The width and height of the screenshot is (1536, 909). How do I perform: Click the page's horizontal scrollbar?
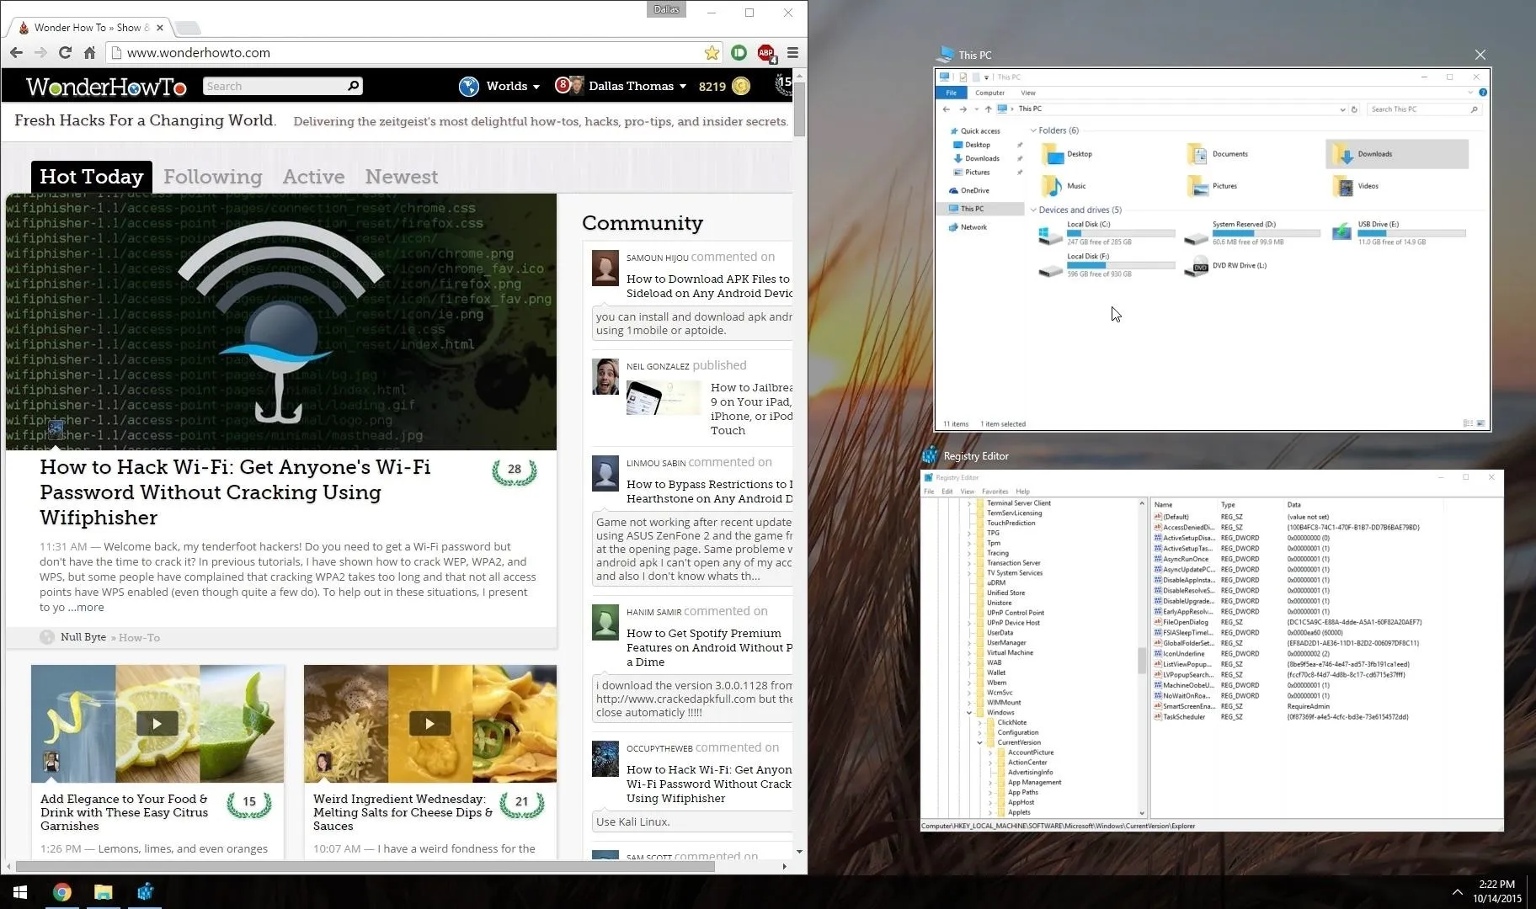click(x=365, y=866)
